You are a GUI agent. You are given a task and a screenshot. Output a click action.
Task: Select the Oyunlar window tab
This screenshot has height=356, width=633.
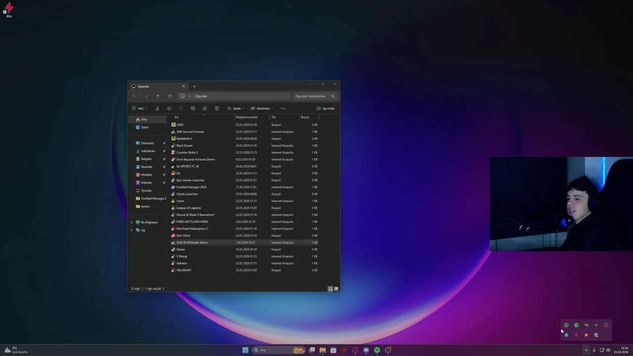158,87
